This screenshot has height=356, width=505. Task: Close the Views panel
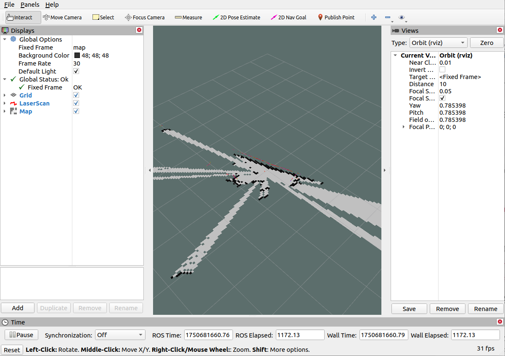[x=500, y=30]
